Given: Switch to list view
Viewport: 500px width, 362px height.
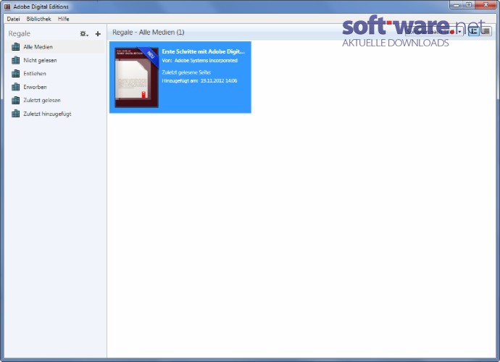Looking at the screenshot, I should pyautogui.click(x=486, y=31).
